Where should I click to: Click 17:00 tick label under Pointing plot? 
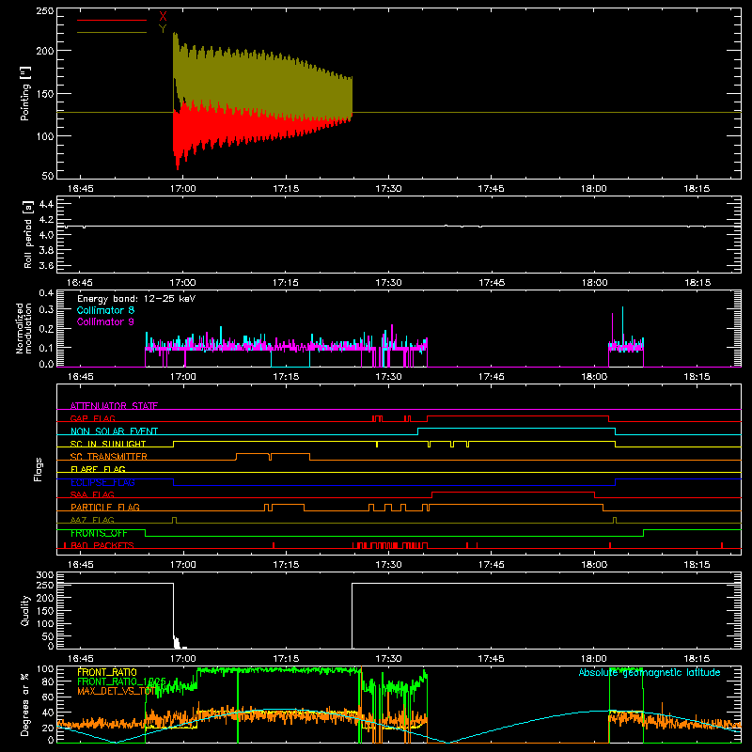pos(183,189)
